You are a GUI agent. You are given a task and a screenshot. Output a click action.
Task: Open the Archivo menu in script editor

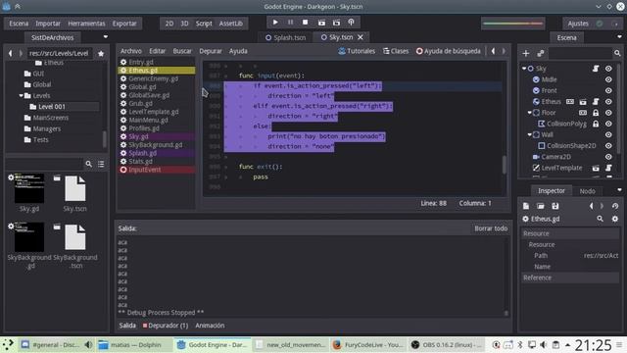click(130, 51)
